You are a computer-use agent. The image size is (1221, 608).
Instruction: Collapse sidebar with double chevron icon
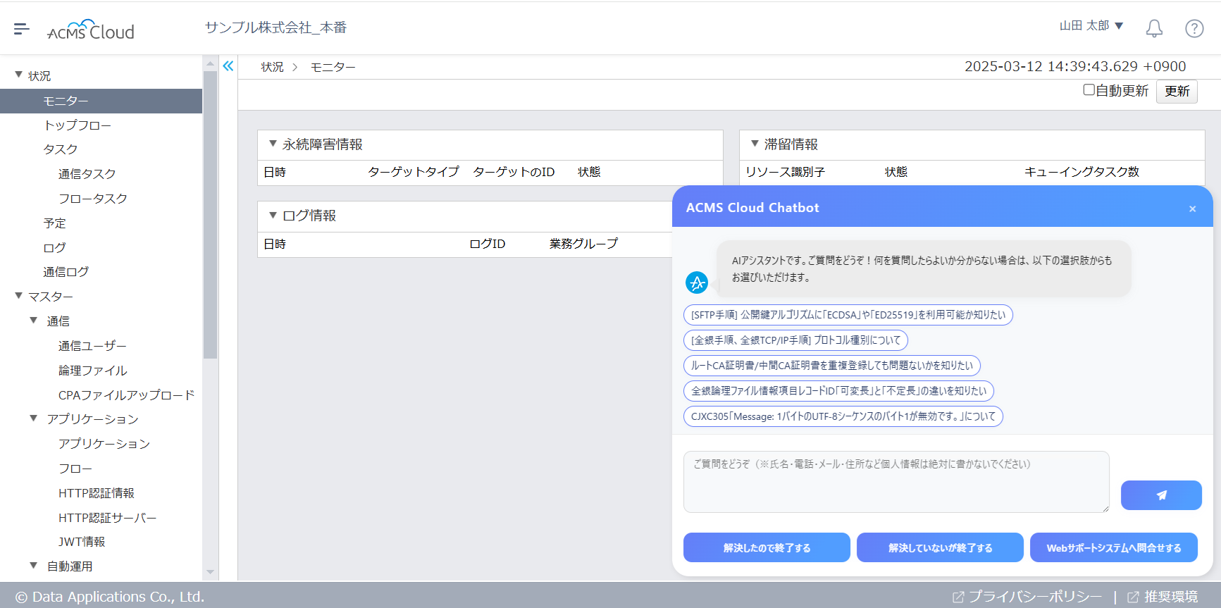pyautogui.click(x=228, y=66)
